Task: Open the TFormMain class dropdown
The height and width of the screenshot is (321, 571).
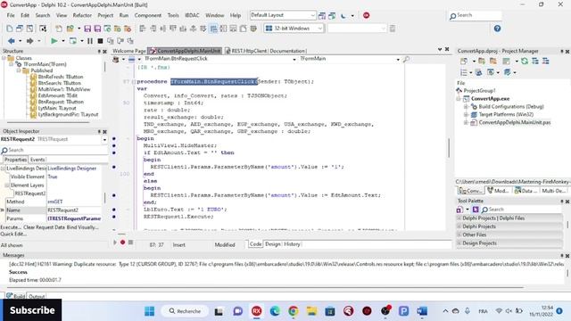Action: pos(398,59)
